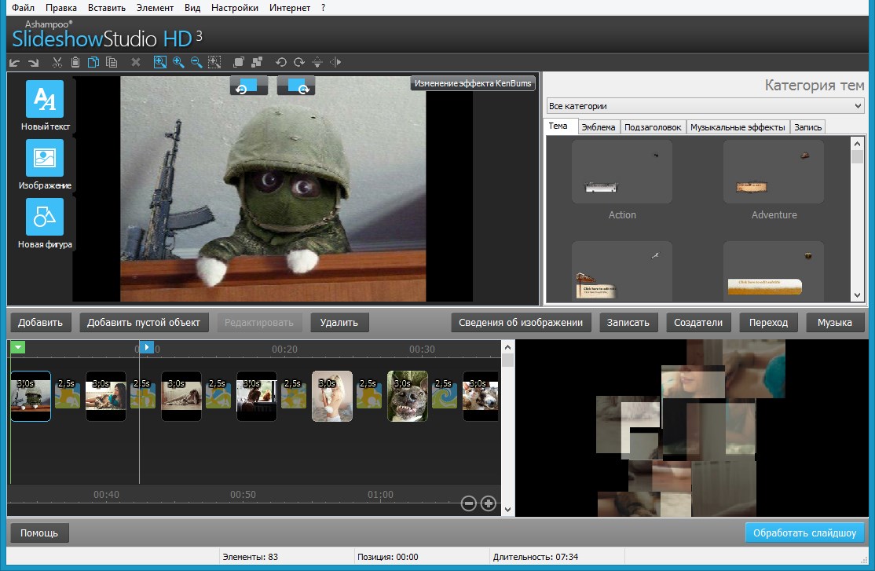Open the Все категории dropdown
Image resolution: width=875 pixels, height=571 pixels.
point(705,105)
